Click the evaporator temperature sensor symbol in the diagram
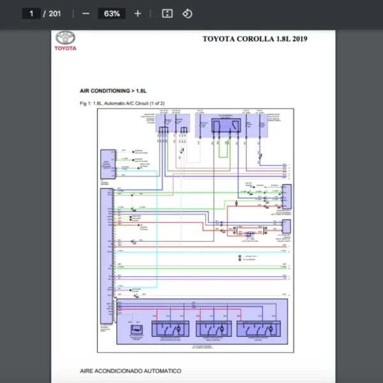Viewport: 383px width, 383px height. coord(136,329)
